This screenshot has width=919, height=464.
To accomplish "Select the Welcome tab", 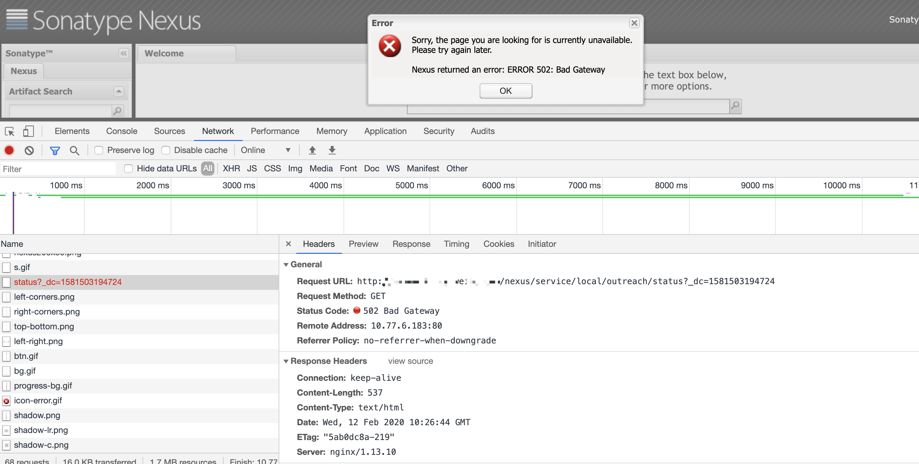I will tap(187, 54).
